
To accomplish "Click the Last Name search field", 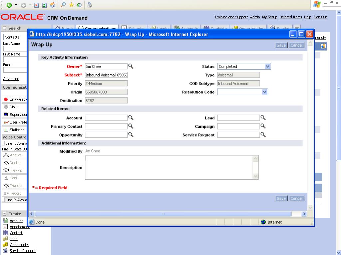I will [x=15, y=48].
